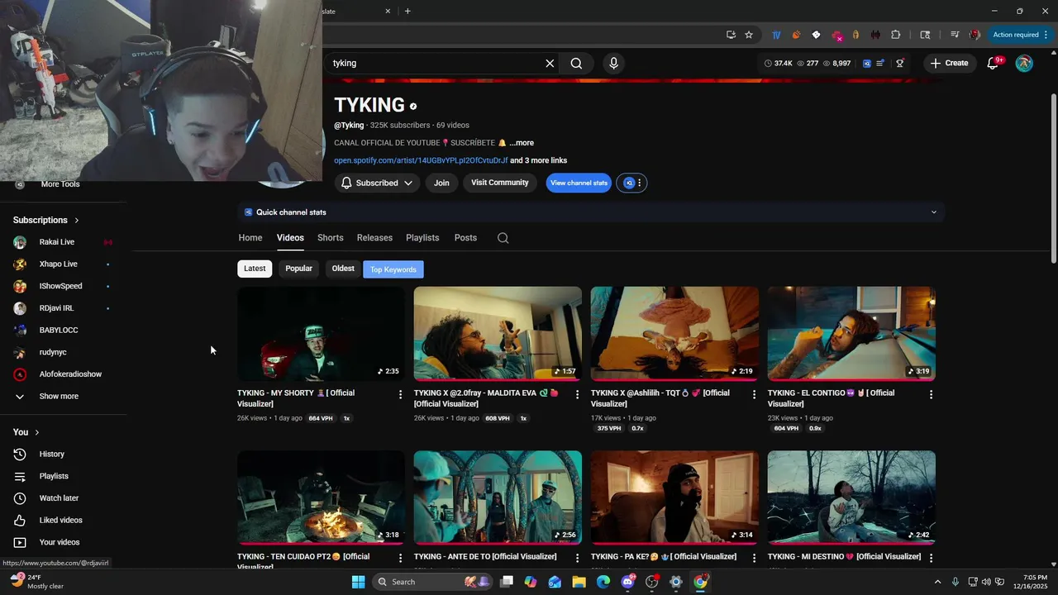1058x595 pixels.
Task: Show hidden system tray icons
Action: pos(937,582)
